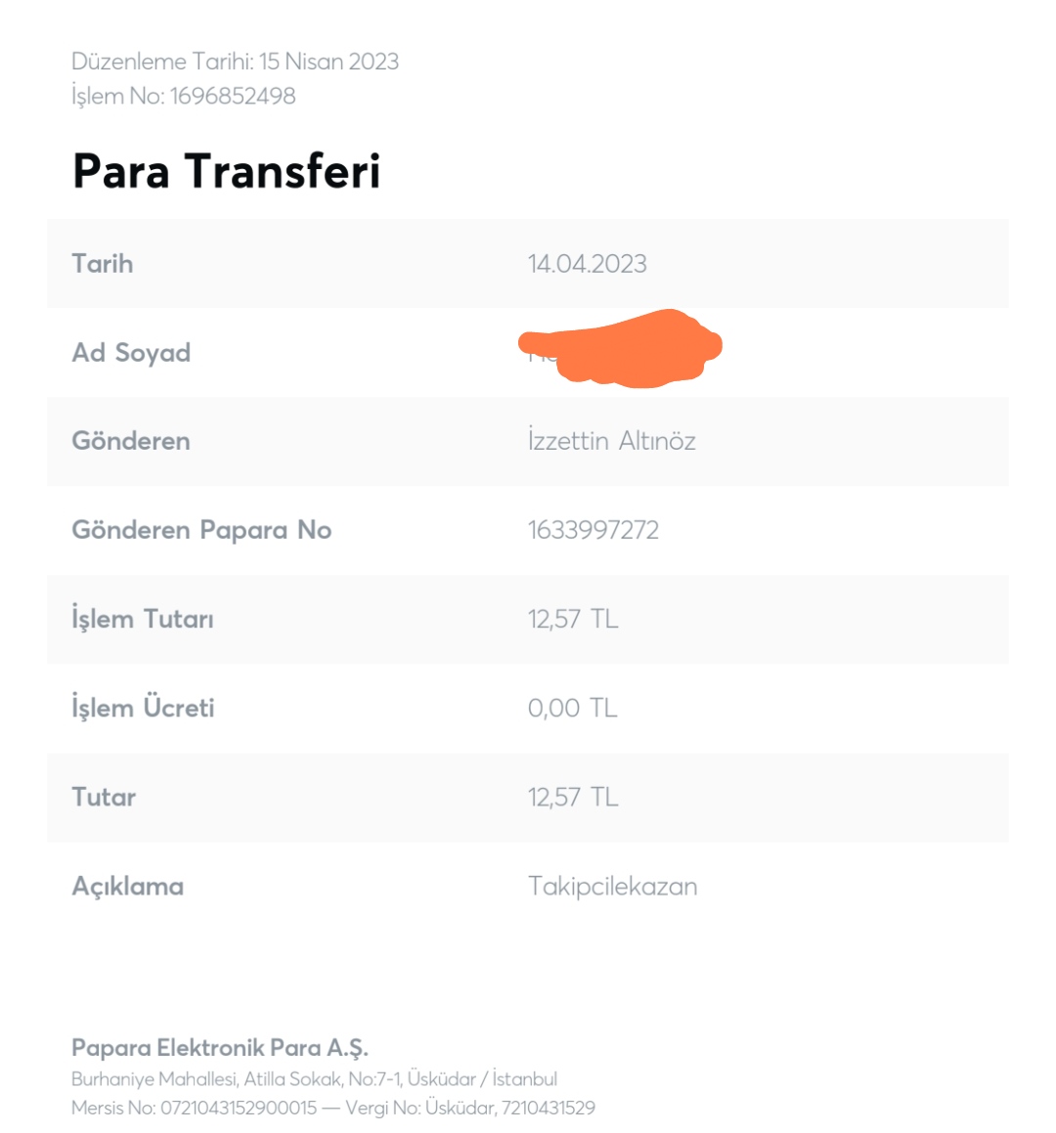Click Papara Elektronik Para A.Ş. company name
Screen dimensions: 1056x1133
(220, 1049)
